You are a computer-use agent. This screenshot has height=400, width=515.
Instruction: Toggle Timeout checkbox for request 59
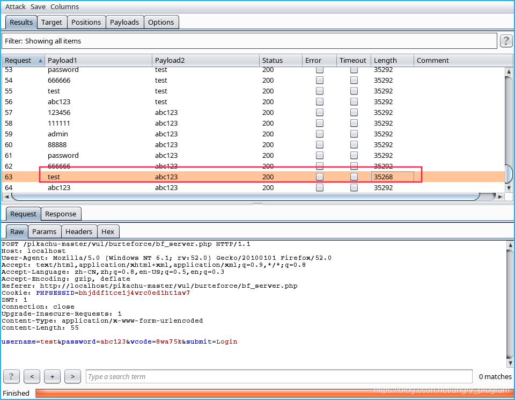[x=354, y=134]
